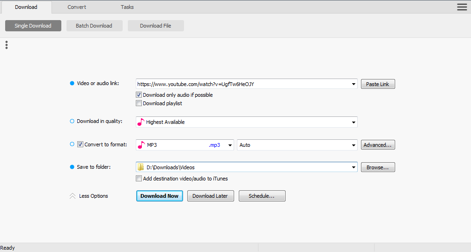Click inside the YouTube link input field
Viewport: 471px width, 252px height.
pyautogui.click(x=243, y=84)
